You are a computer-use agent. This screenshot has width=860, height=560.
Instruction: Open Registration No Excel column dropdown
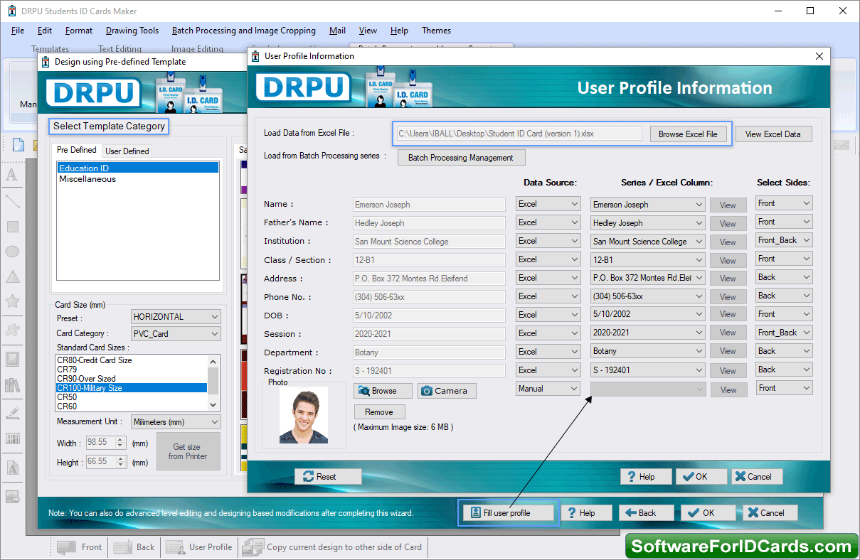(x=647, y=370)
